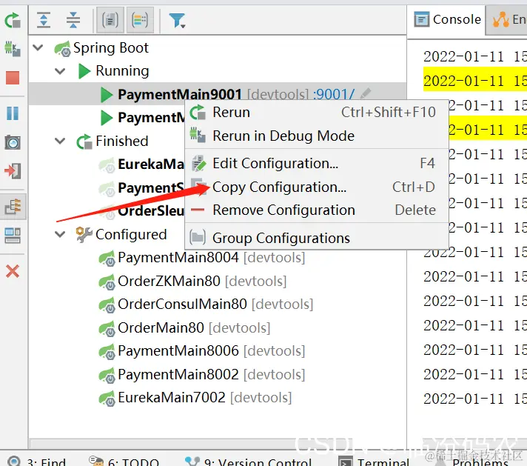Click the Configured group label
This screenshot has width=527, height=466.
pos(131,235)
